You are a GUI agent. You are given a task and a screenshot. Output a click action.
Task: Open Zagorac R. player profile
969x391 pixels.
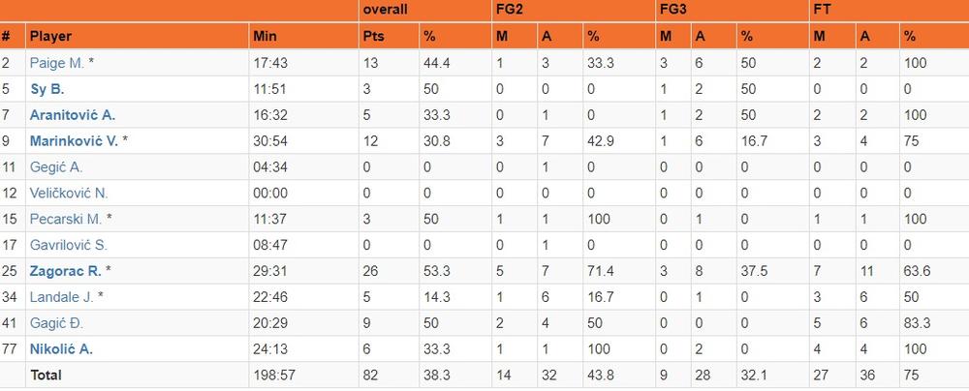click(x=64, y=271)
